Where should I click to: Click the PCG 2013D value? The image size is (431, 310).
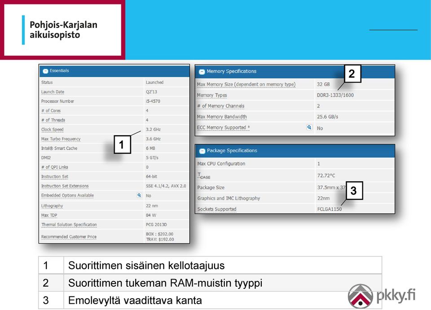click(156, 225)
